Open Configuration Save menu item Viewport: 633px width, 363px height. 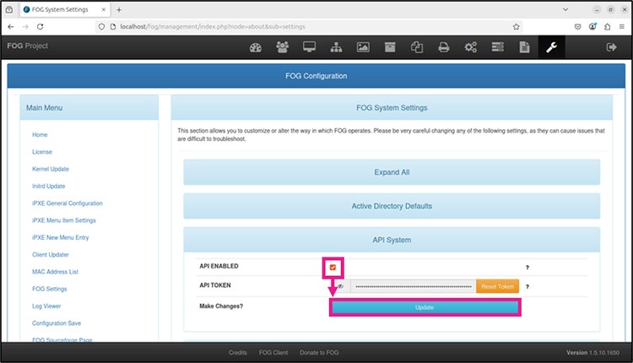(57, 323)
